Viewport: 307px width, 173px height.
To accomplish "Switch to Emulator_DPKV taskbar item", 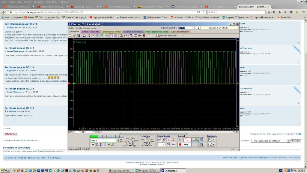I will pyautogui.click(x=147, y=171).
